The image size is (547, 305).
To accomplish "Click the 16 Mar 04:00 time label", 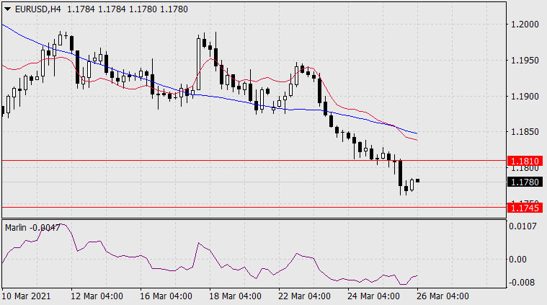I will click(x=166, y=296).
